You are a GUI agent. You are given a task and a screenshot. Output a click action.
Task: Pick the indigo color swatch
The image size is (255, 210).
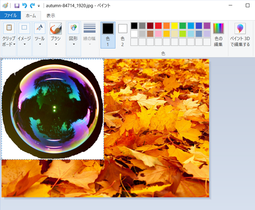pos(199,26)
